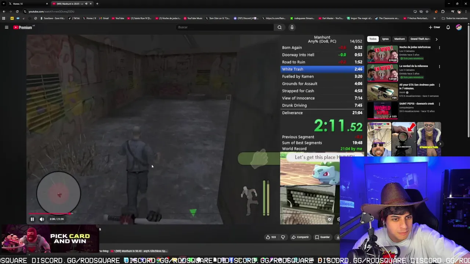Close the Home / X browser tab

(47, 4)
